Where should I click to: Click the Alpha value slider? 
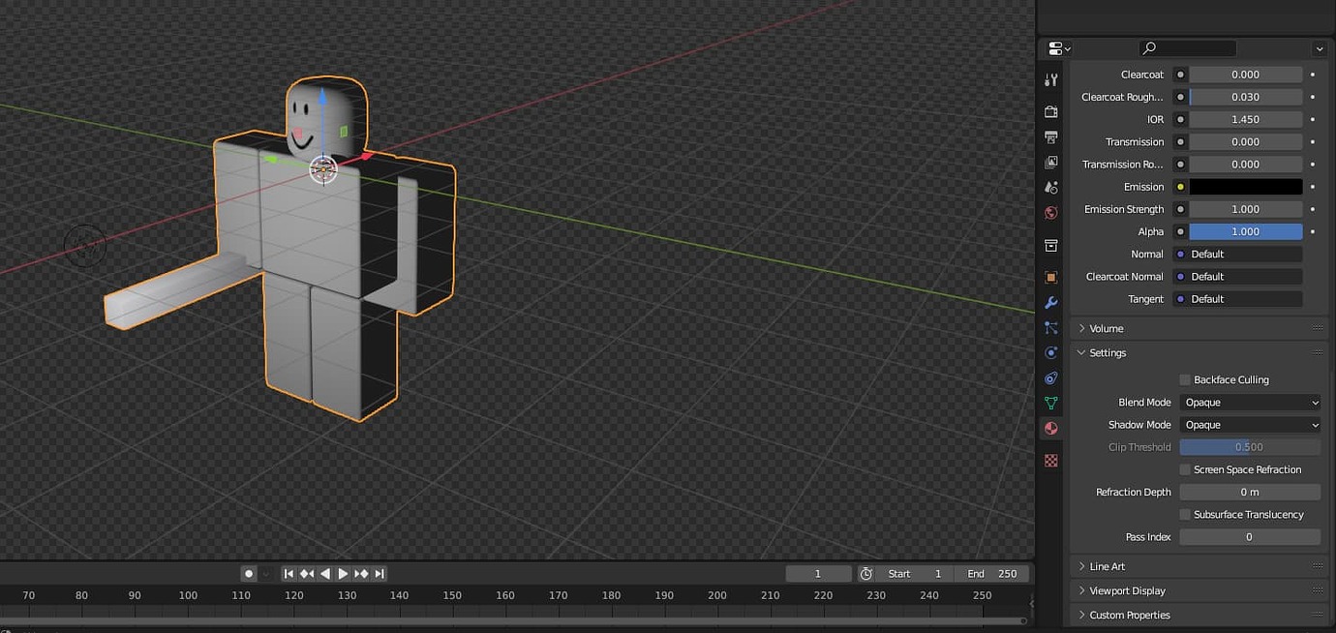1245,232
